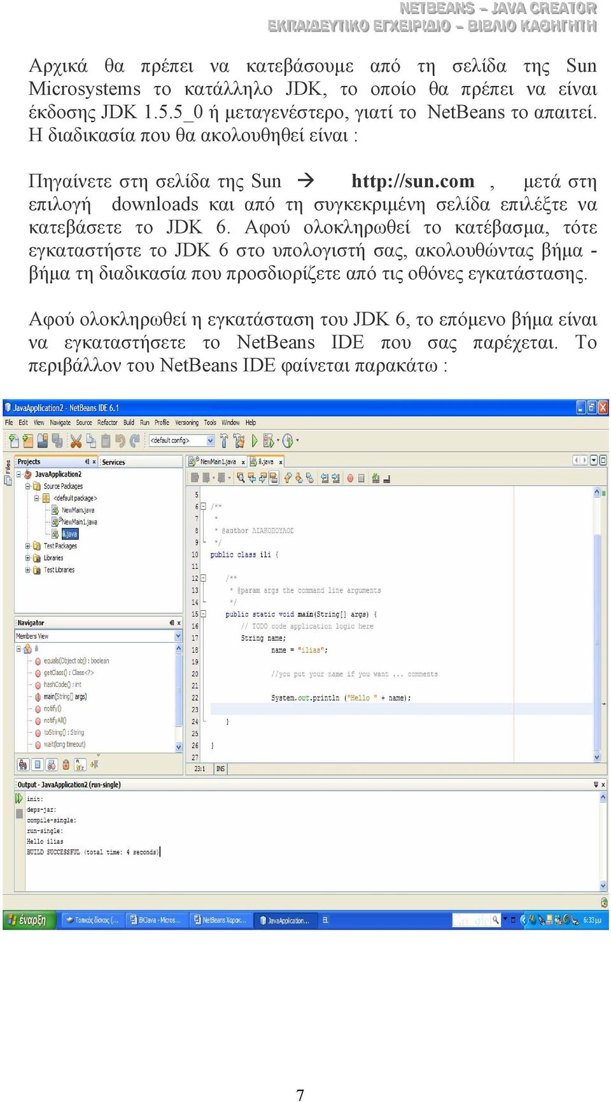The width and height of the screenshot is (611, 1102).
Task: Click the New Project toolbar icon
Action: 27,440
